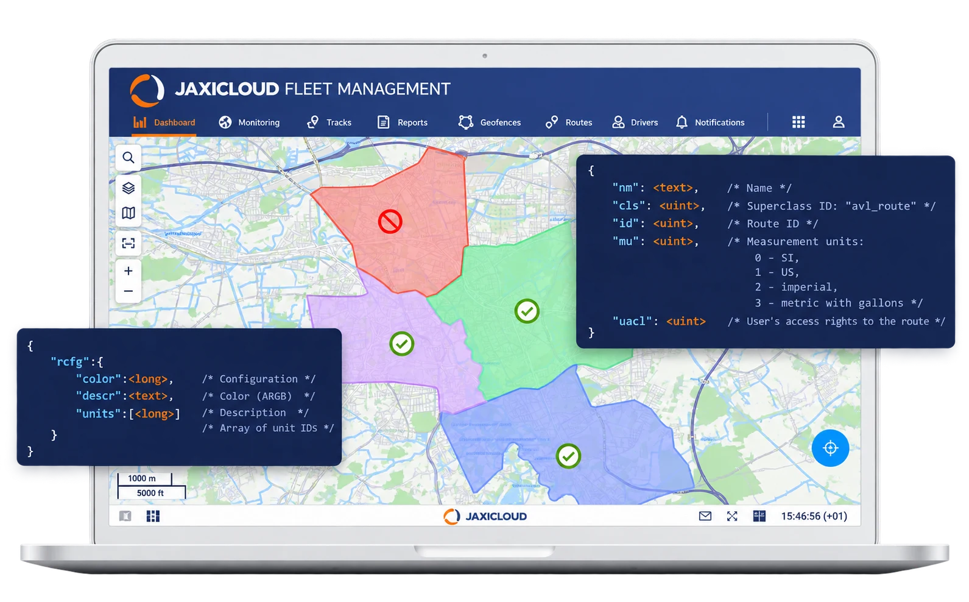
Task: Click the folded map icon in sidebar
Action: point(129,213)
